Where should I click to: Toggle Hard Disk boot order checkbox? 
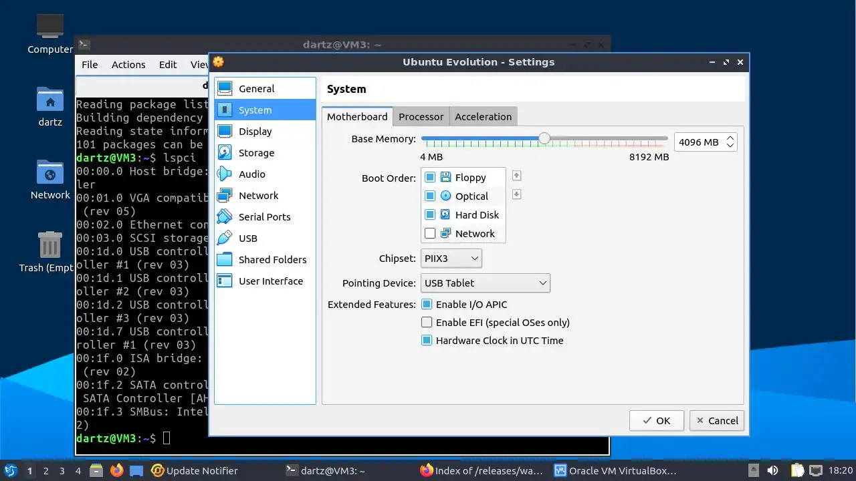(430, 215)
